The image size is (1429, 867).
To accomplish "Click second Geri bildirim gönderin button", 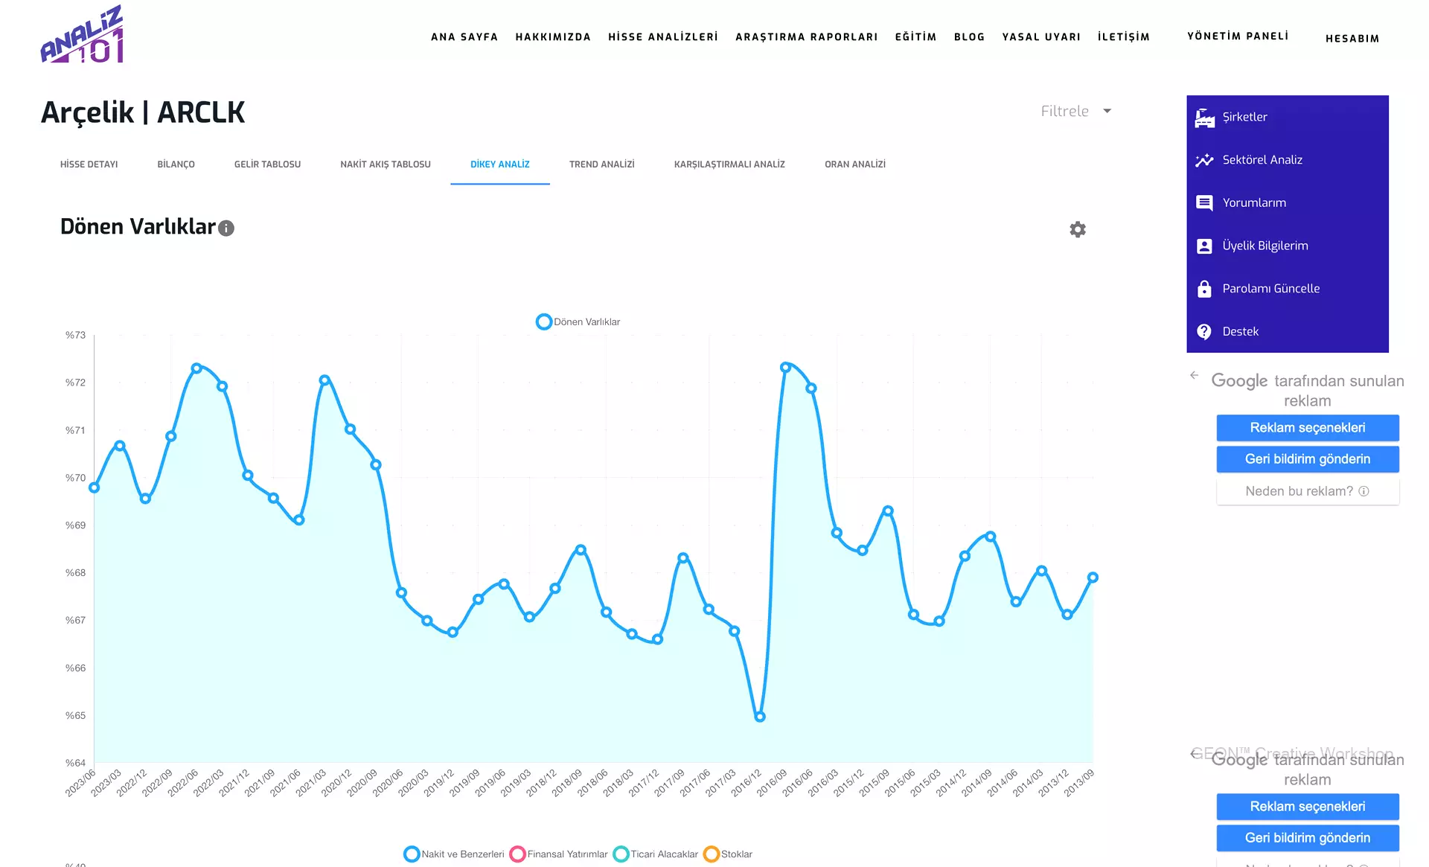I will click(1308, 838).
